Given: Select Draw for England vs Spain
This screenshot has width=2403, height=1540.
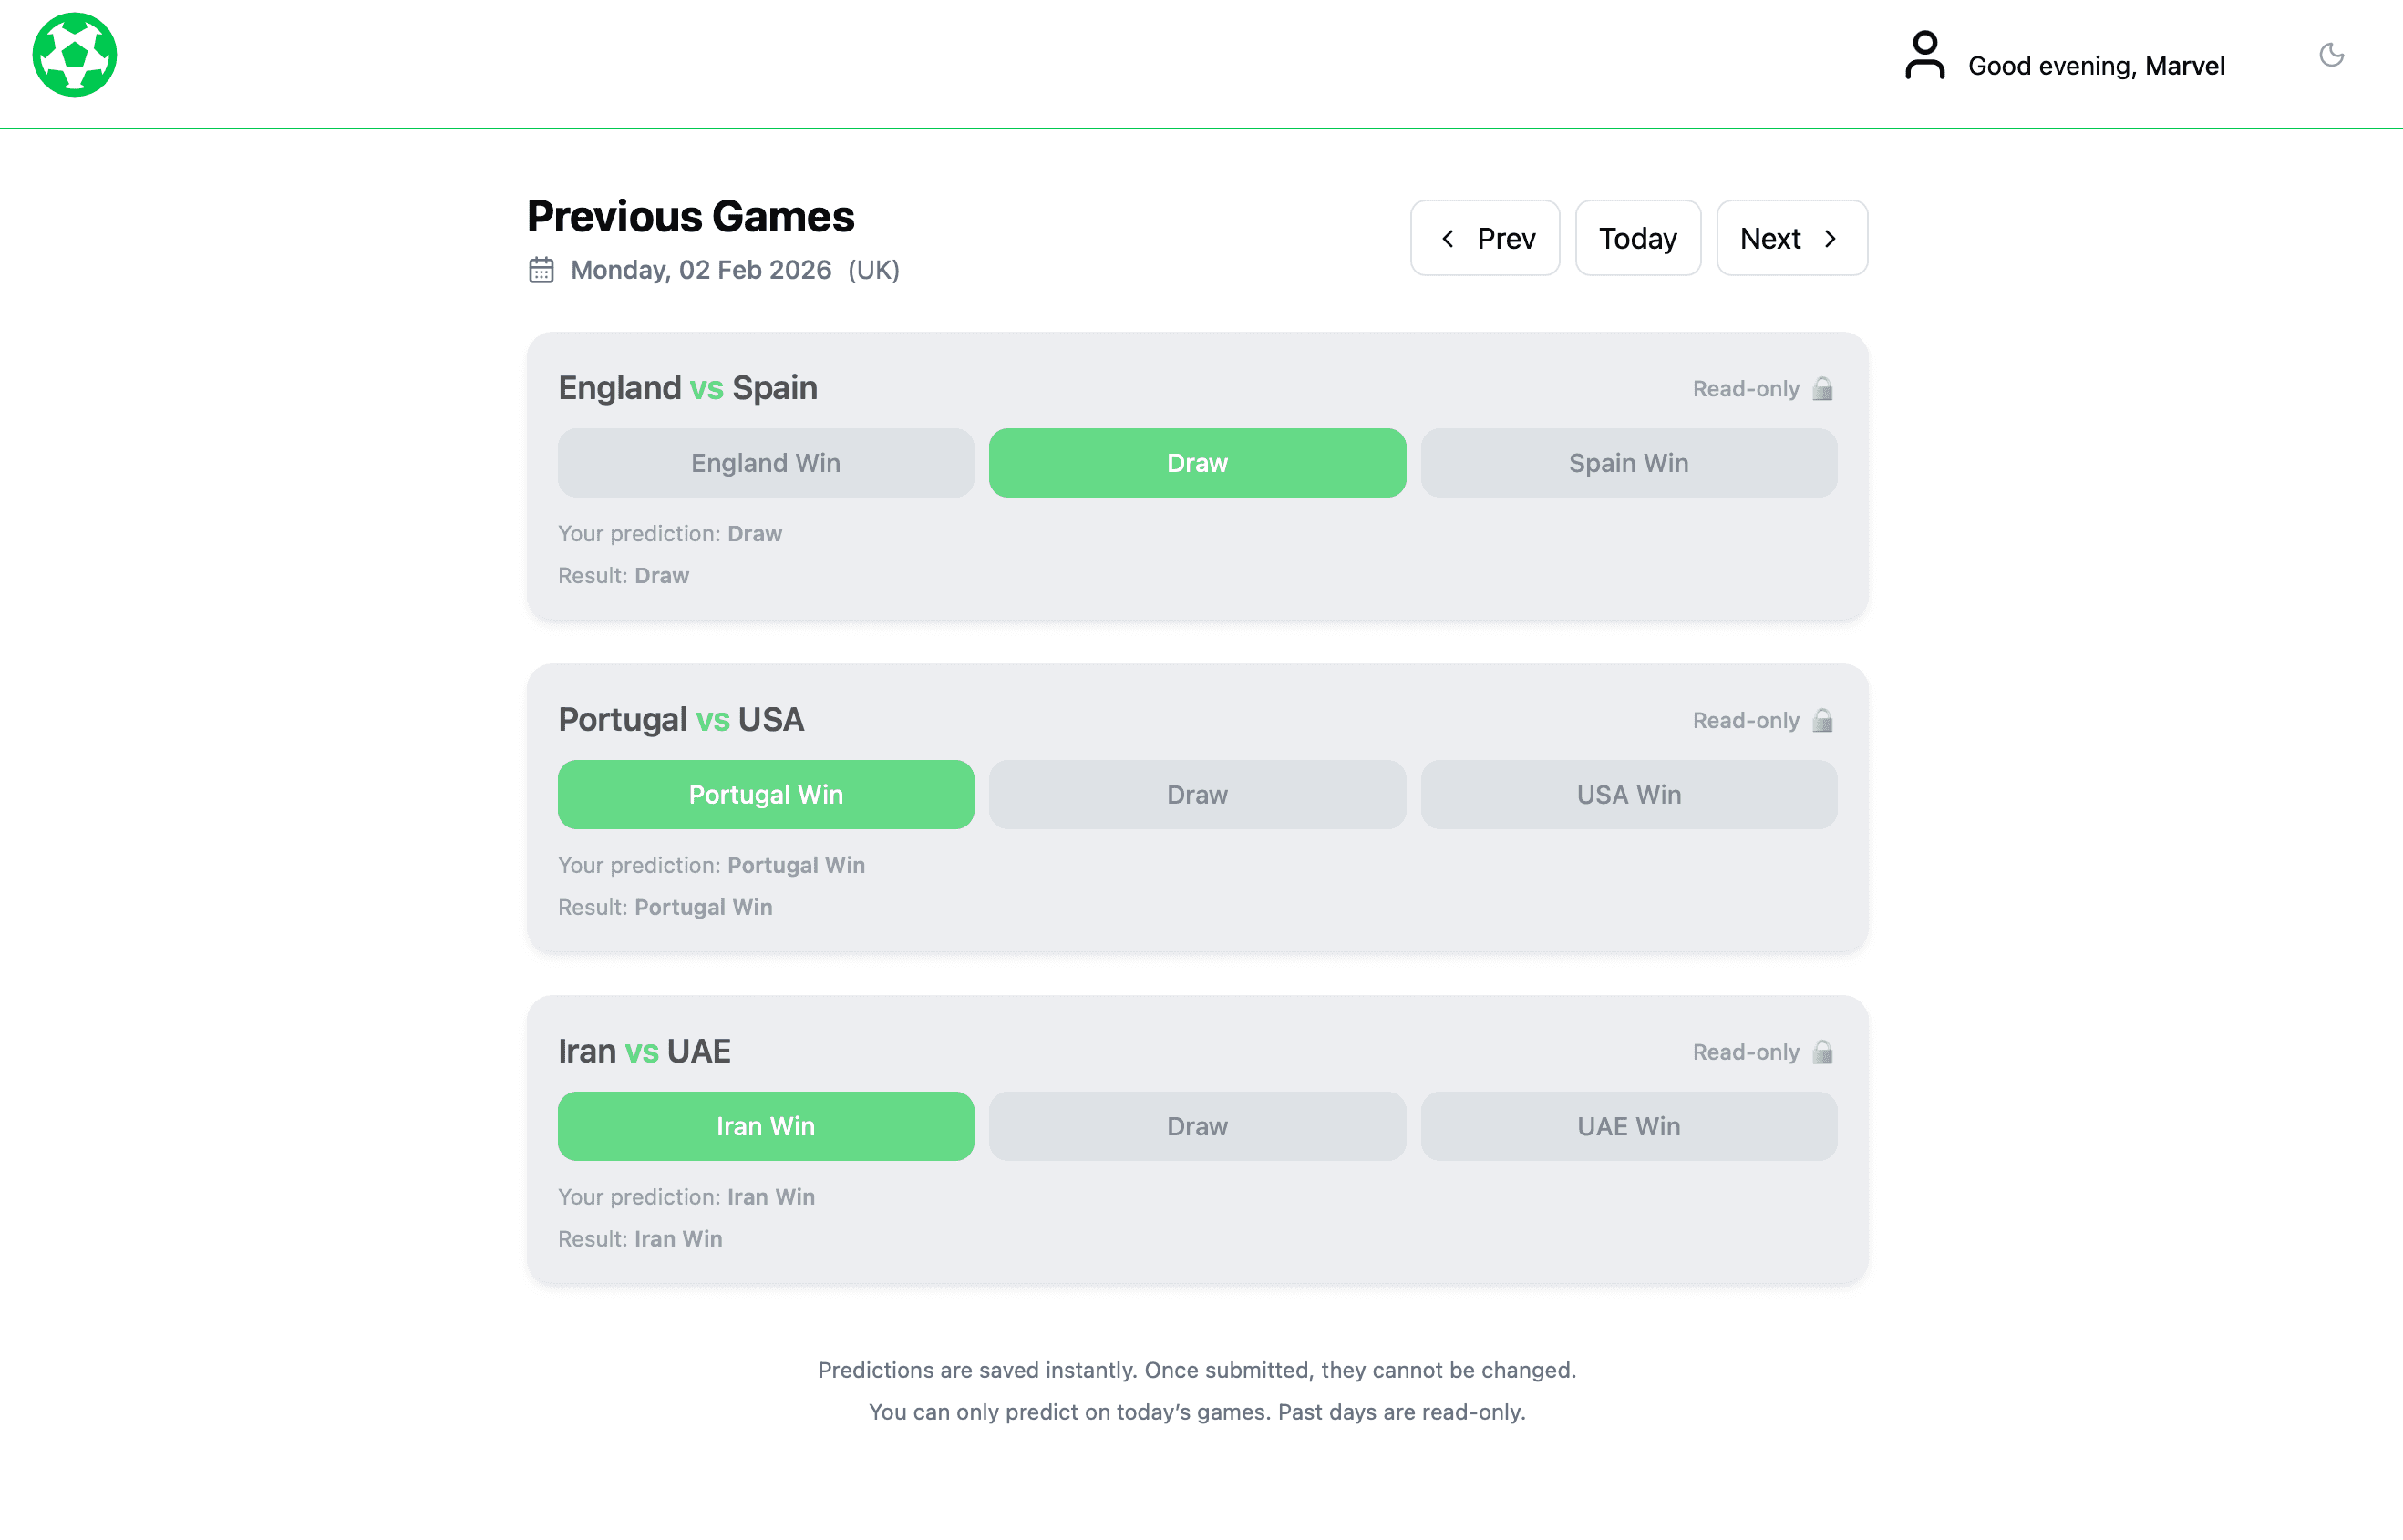Looking at the screenshot, I should (1197, 463).
